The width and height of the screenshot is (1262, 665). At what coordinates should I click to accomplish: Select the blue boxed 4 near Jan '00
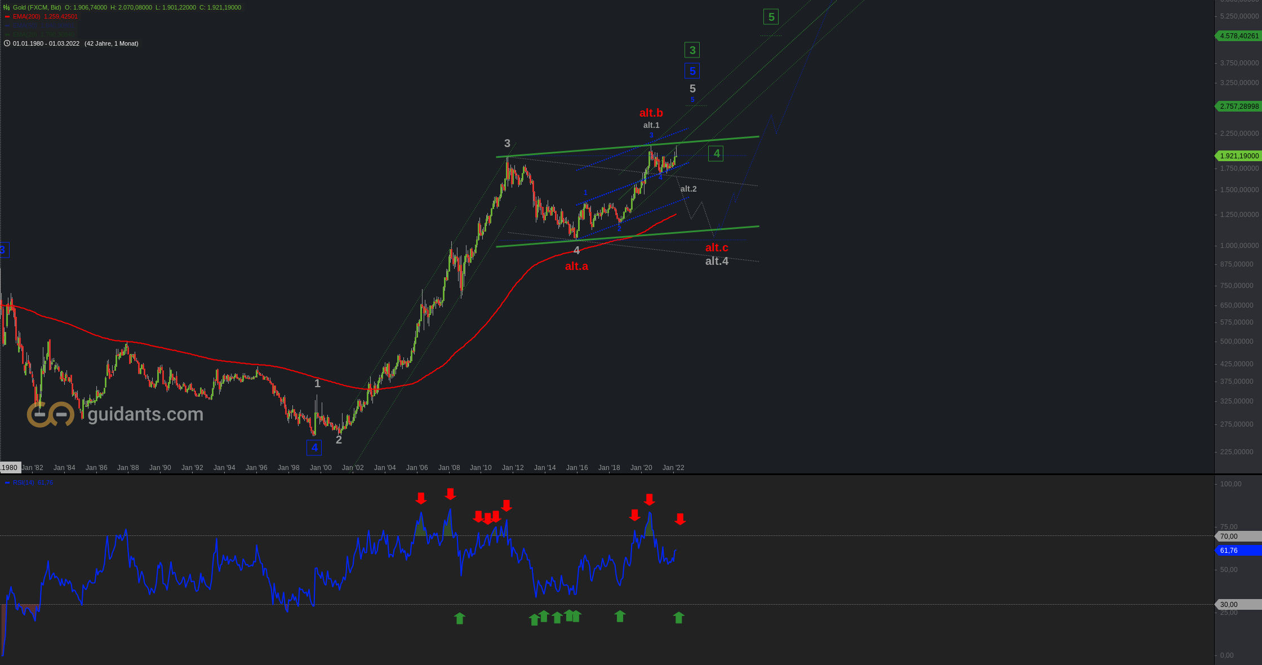[314, 448]
